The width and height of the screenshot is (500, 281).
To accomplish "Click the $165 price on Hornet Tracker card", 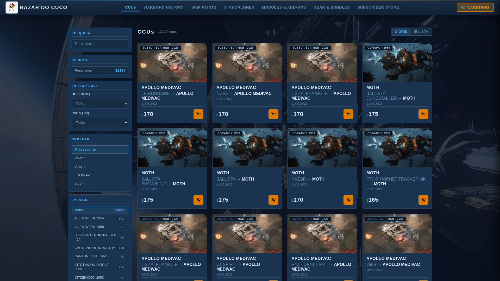I will pyautogui.click(x=372, y=200).
